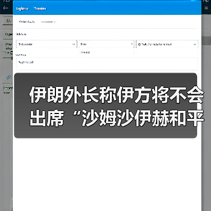Open the tab next to Order details
The image size is (211, 211).
point(48,22)
